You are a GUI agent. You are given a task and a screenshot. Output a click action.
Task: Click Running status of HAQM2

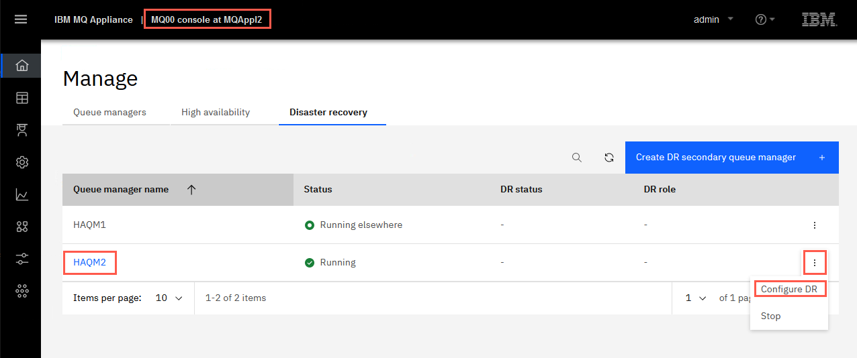coord(338,262)
